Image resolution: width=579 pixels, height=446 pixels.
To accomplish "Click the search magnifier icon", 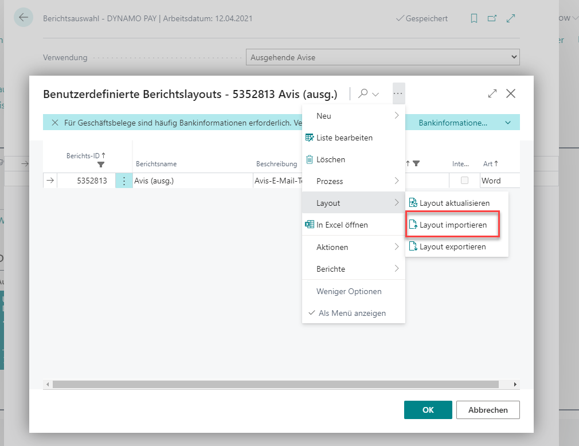I will point(363,93).
